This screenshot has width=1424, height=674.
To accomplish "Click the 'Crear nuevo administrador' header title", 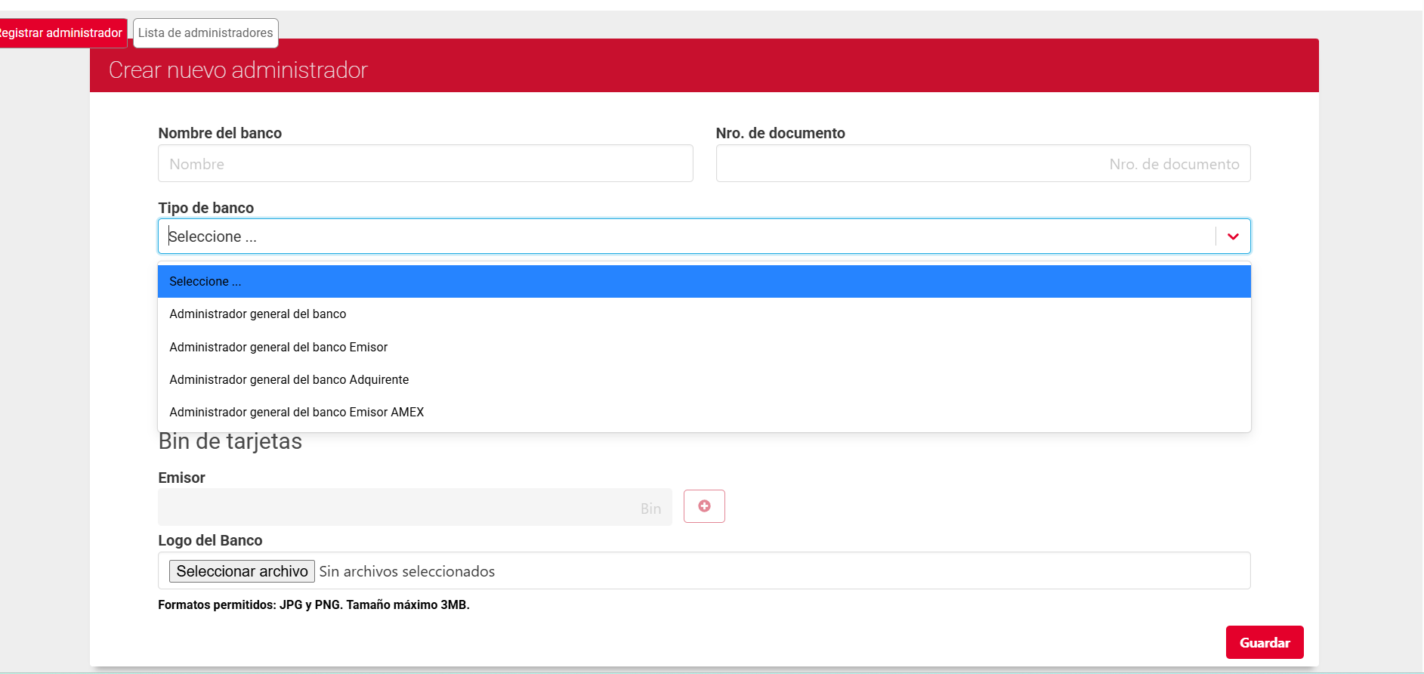I will pyautogui.click(x=238, y=70).
